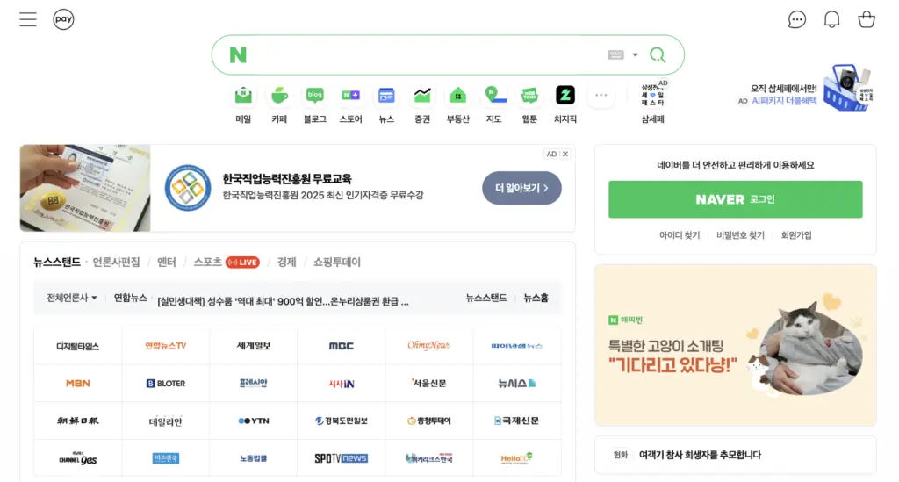This screenshot has height=482, width=899.
Task: Open the 증권 shortcut
Action: click(x=422, y=104)
